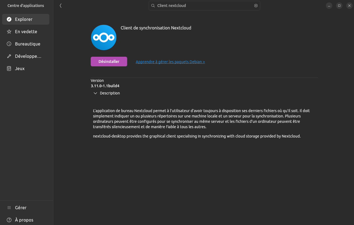The image size is (354, 225).
Task: Open the En vedette section
Action: [26, 32]
